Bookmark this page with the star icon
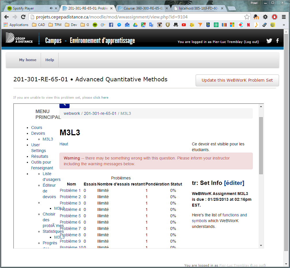The height and width of the screenshot is (268, 290). point(247,17)
